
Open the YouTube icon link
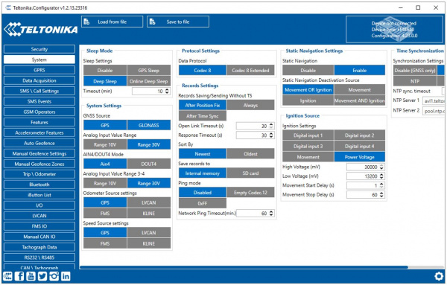click(31, 276)
